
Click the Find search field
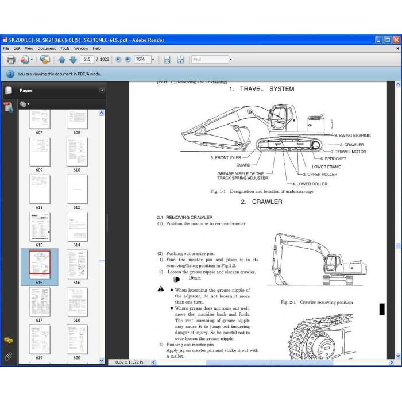coord(210,60)
